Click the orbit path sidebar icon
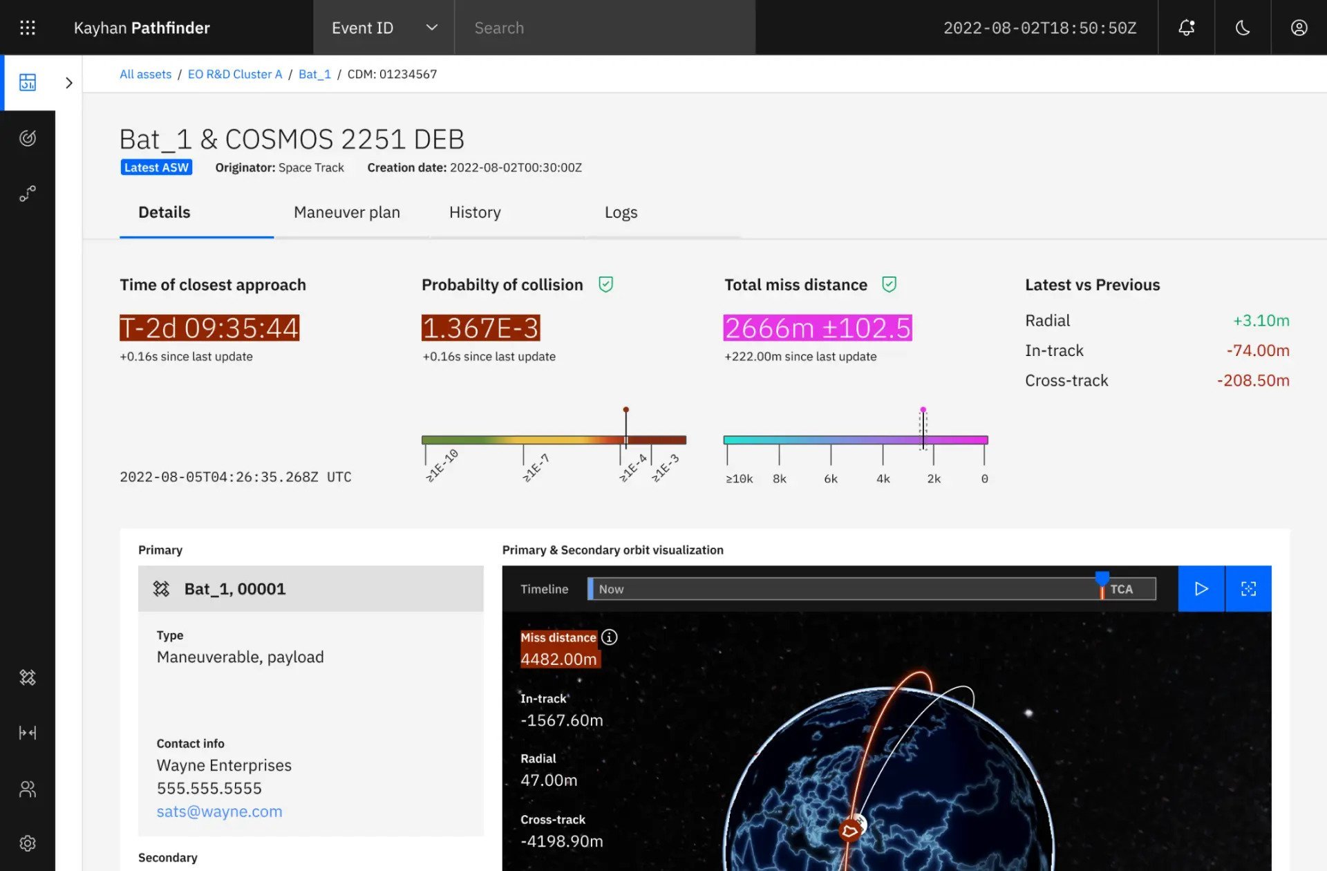This screenshot has width=1327, height=871. (x=28, y=194)
